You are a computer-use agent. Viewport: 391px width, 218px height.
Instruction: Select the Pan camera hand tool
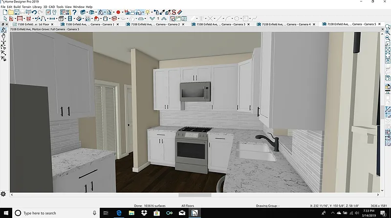(x=4, y=36)
